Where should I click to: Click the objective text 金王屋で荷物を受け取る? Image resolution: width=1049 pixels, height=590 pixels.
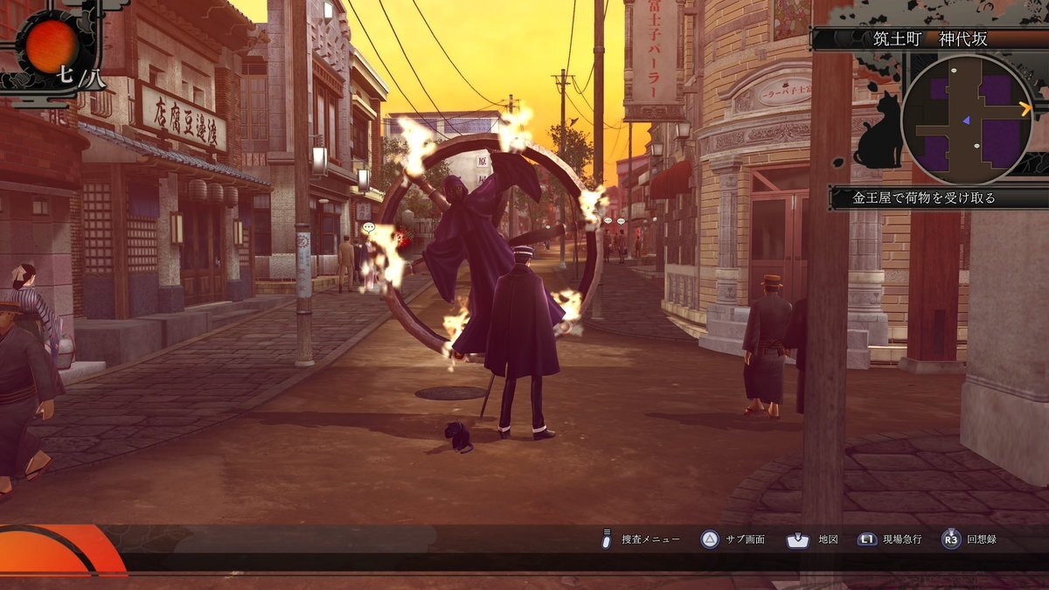point(924,198)
